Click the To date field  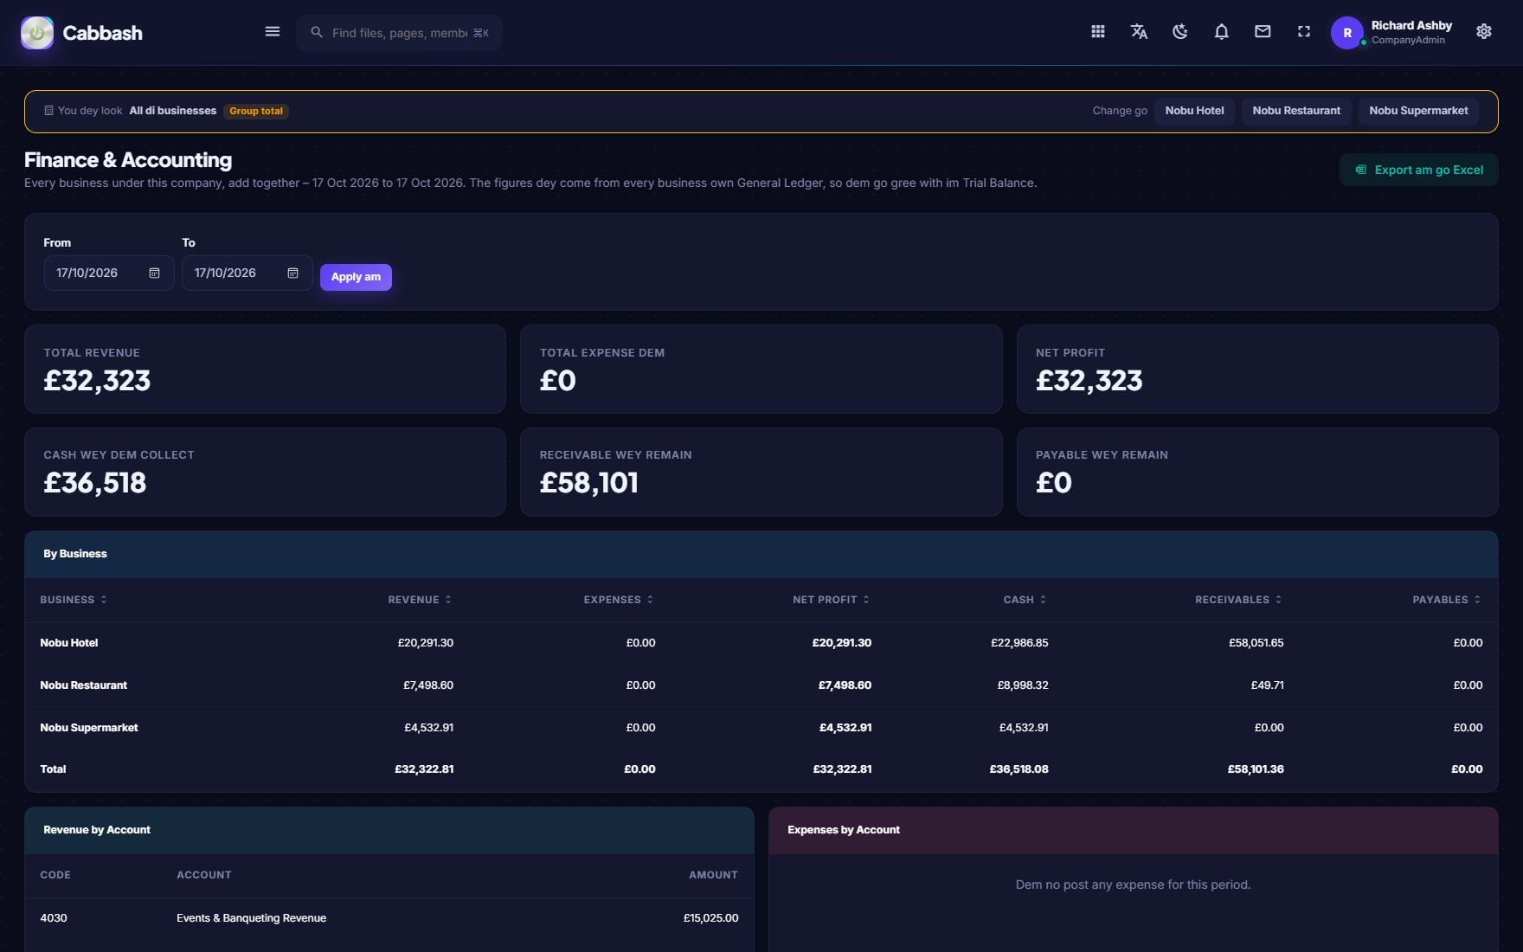247,273
